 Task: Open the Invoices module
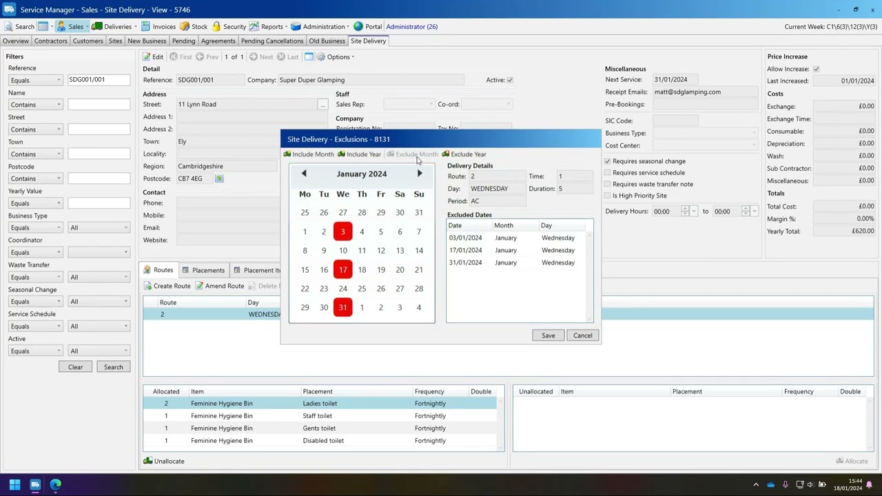[158, 27]
